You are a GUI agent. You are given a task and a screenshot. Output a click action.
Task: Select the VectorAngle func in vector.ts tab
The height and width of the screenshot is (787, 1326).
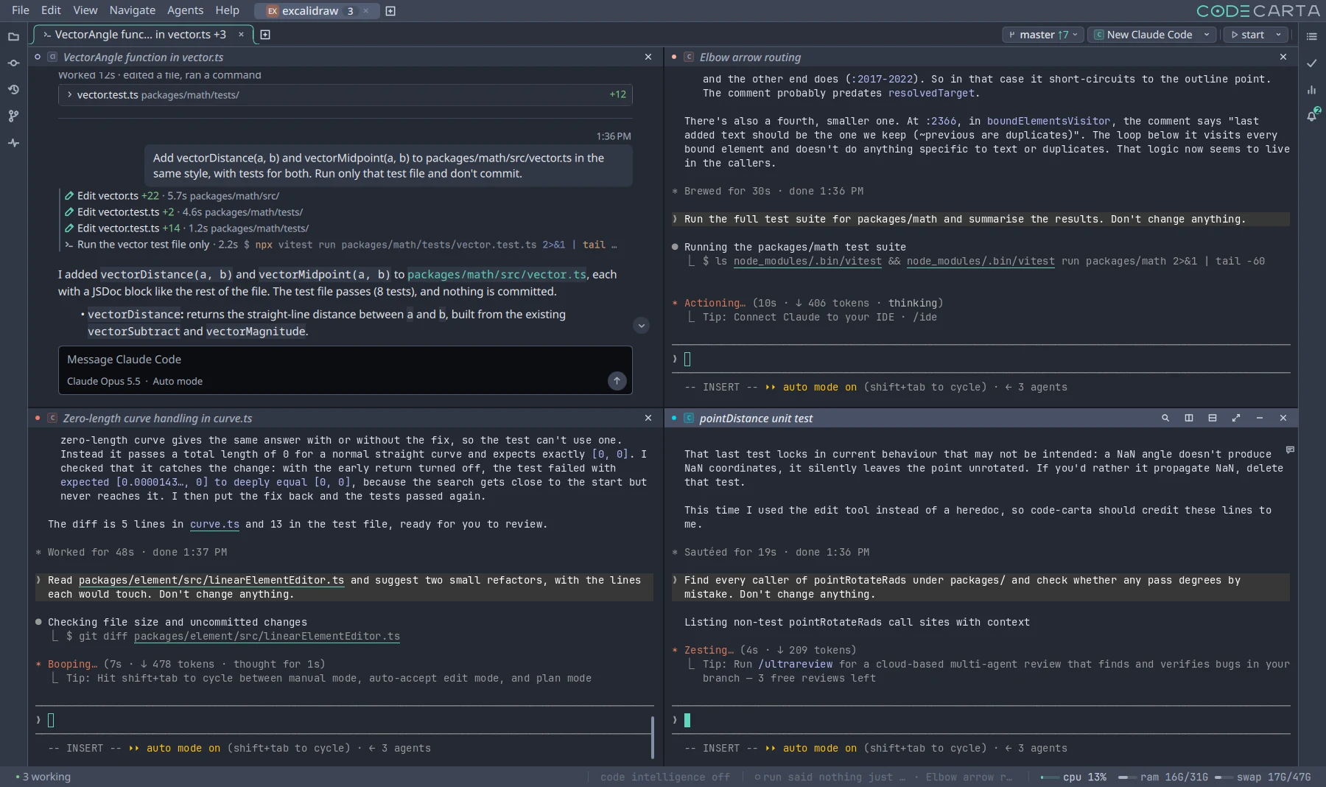(x=140, y=35)
